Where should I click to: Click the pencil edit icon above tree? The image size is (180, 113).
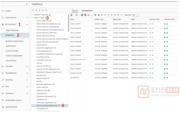point(40,10)
